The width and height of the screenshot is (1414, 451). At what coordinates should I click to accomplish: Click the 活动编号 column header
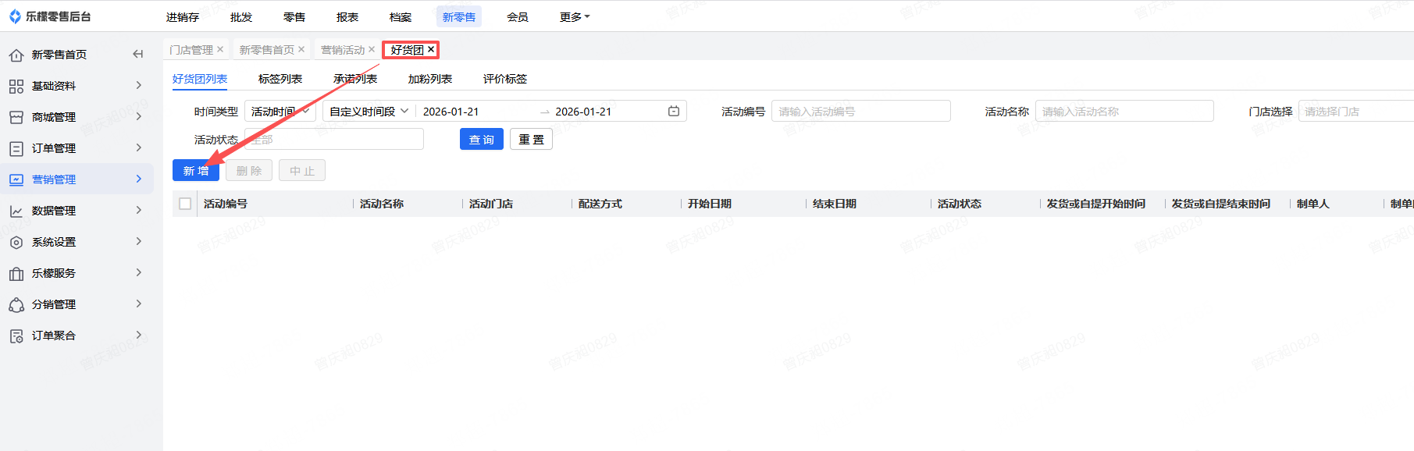[x=226, y=204]
